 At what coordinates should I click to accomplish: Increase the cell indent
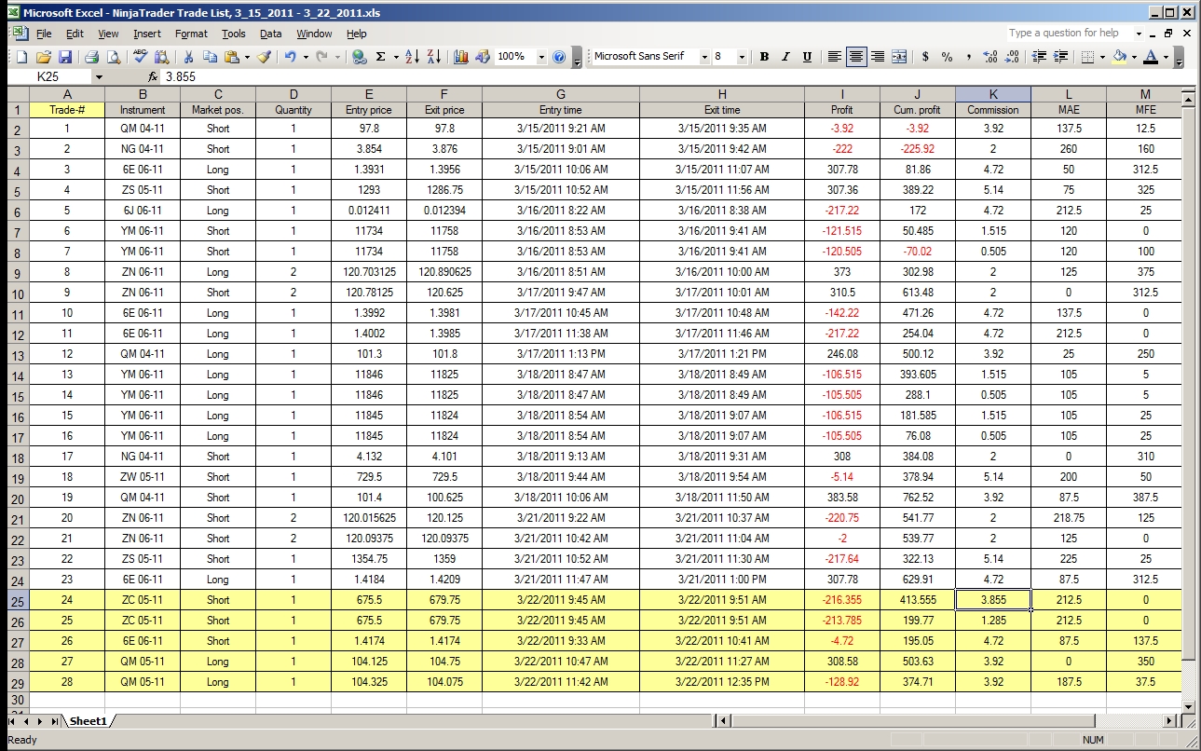click(x=1060, y=57)
